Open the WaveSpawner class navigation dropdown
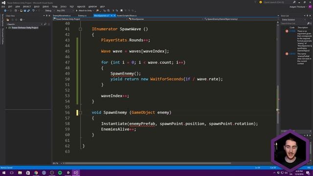 [166, 19]
